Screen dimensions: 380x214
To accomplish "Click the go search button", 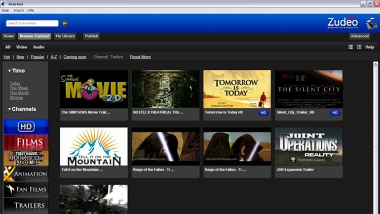I will pos(65,23).
